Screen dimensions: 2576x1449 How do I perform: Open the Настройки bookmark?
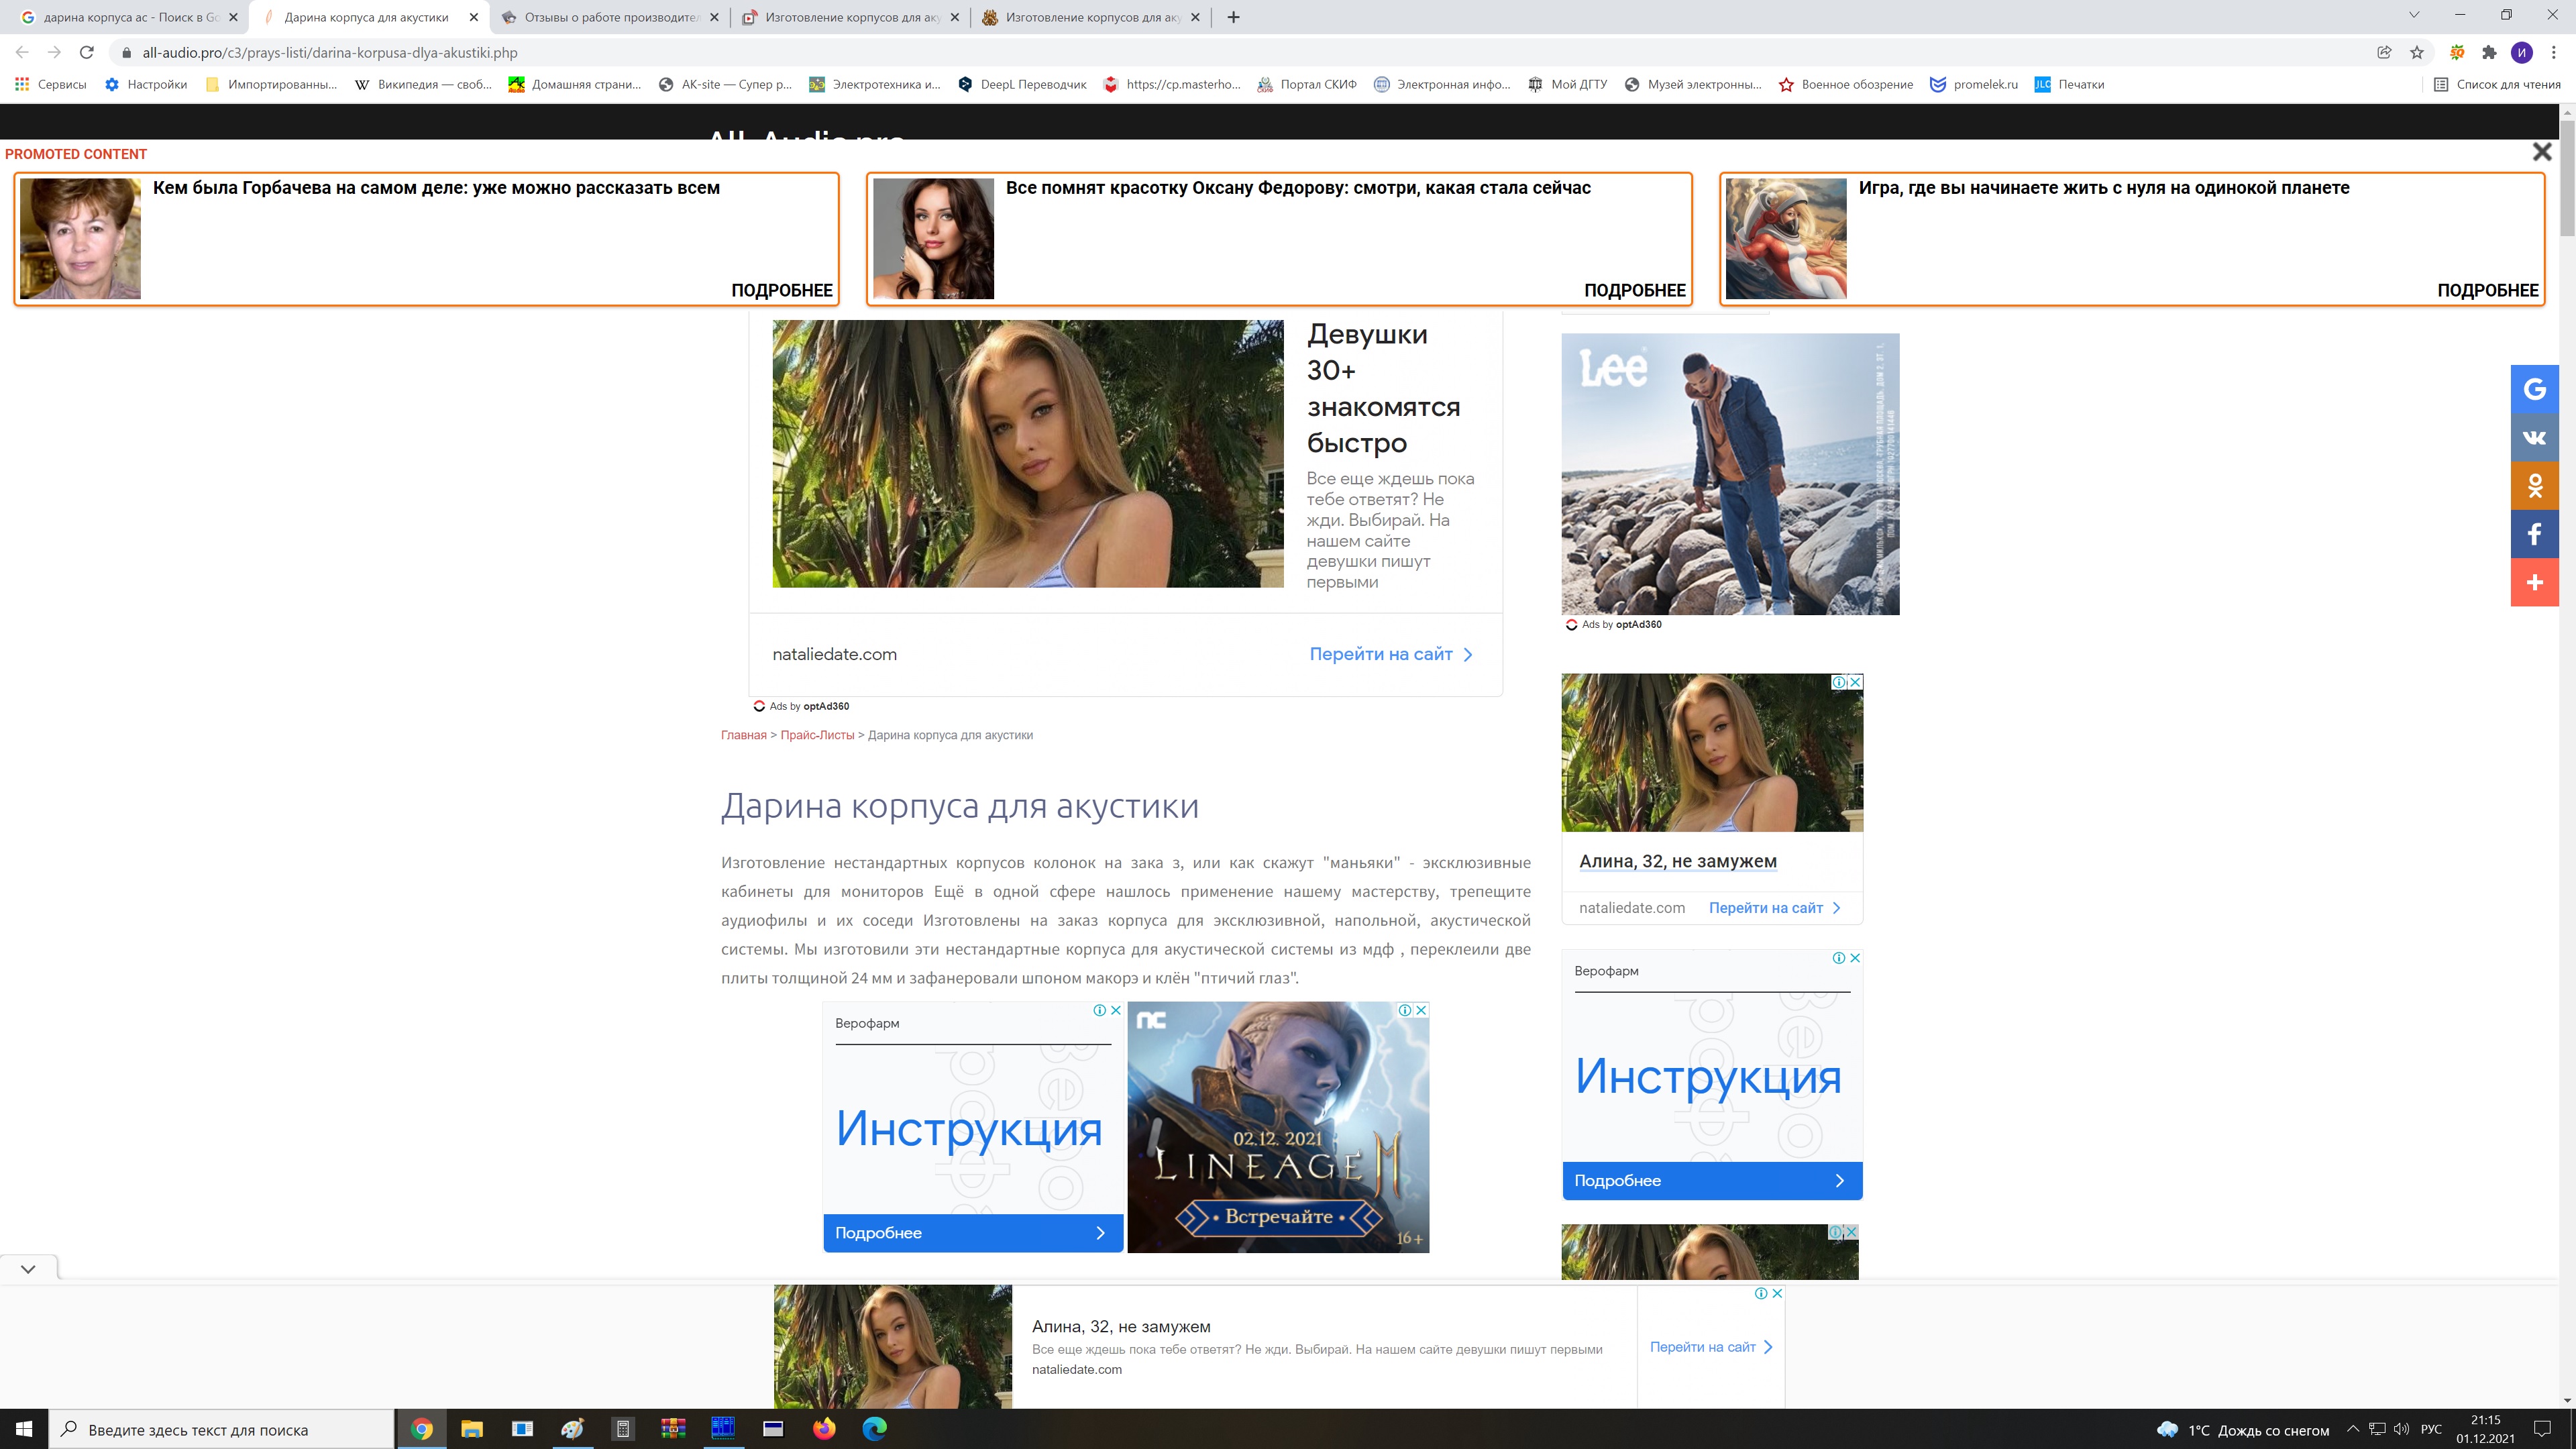pos(146,84)
